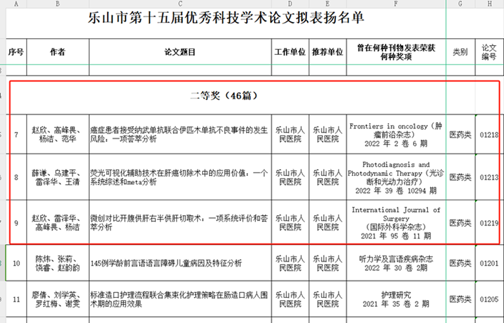Select the cell with sequence number 7
The width and height of the screenshot is (504, 323).
16,134
